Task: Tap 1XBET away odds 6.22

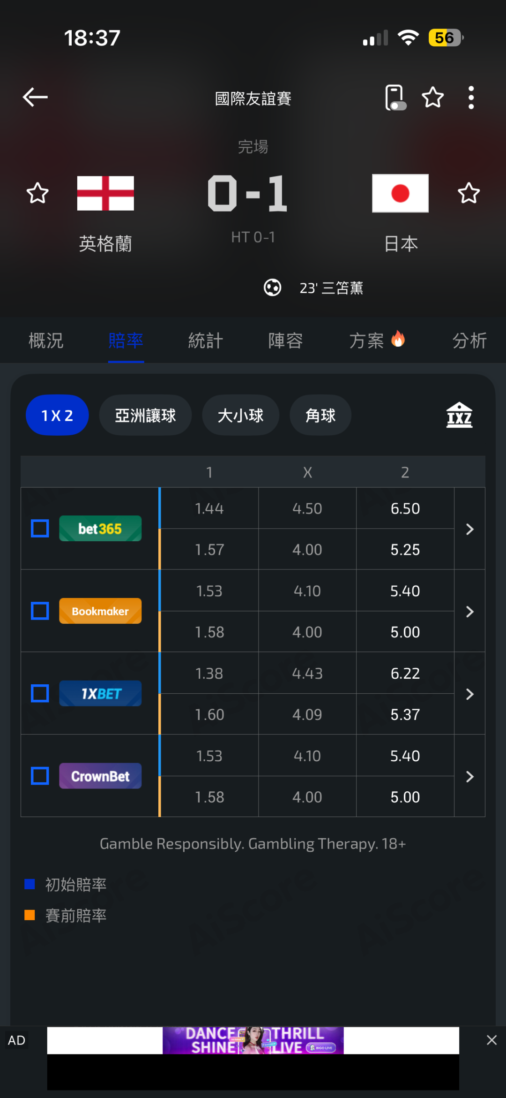Action: (405, 674)
